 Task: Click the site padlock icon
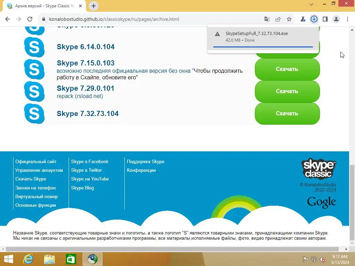(44, 19)
